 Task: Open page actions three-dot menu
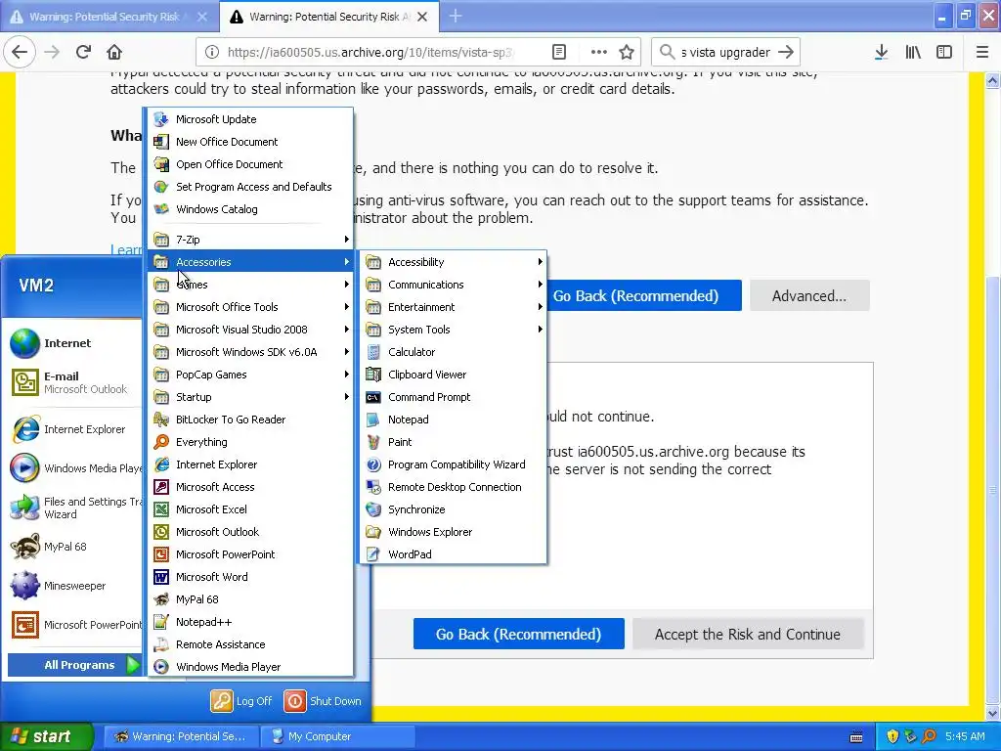(599, 52)
